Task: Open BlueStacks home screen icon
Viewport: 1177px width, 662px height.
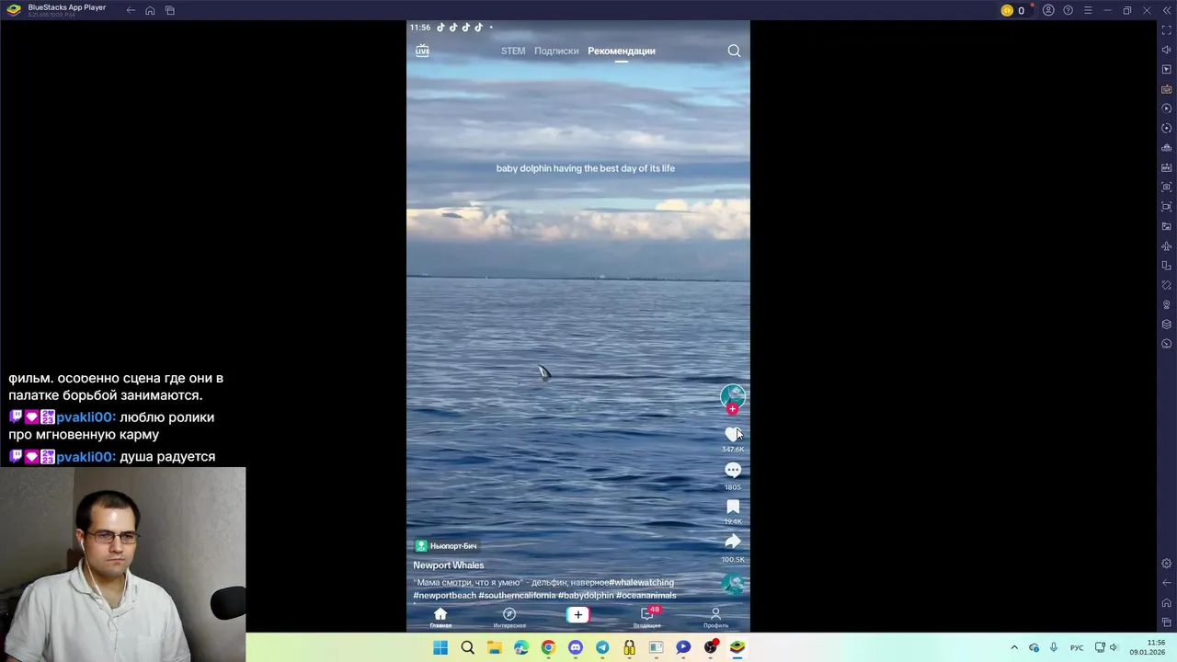Action: pos(150,10)
